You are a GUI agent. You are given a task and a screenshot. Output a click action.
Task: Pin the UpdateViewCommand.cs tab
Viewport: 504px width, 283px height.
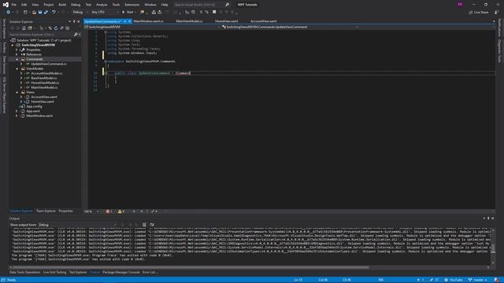[x=125, y=21]
